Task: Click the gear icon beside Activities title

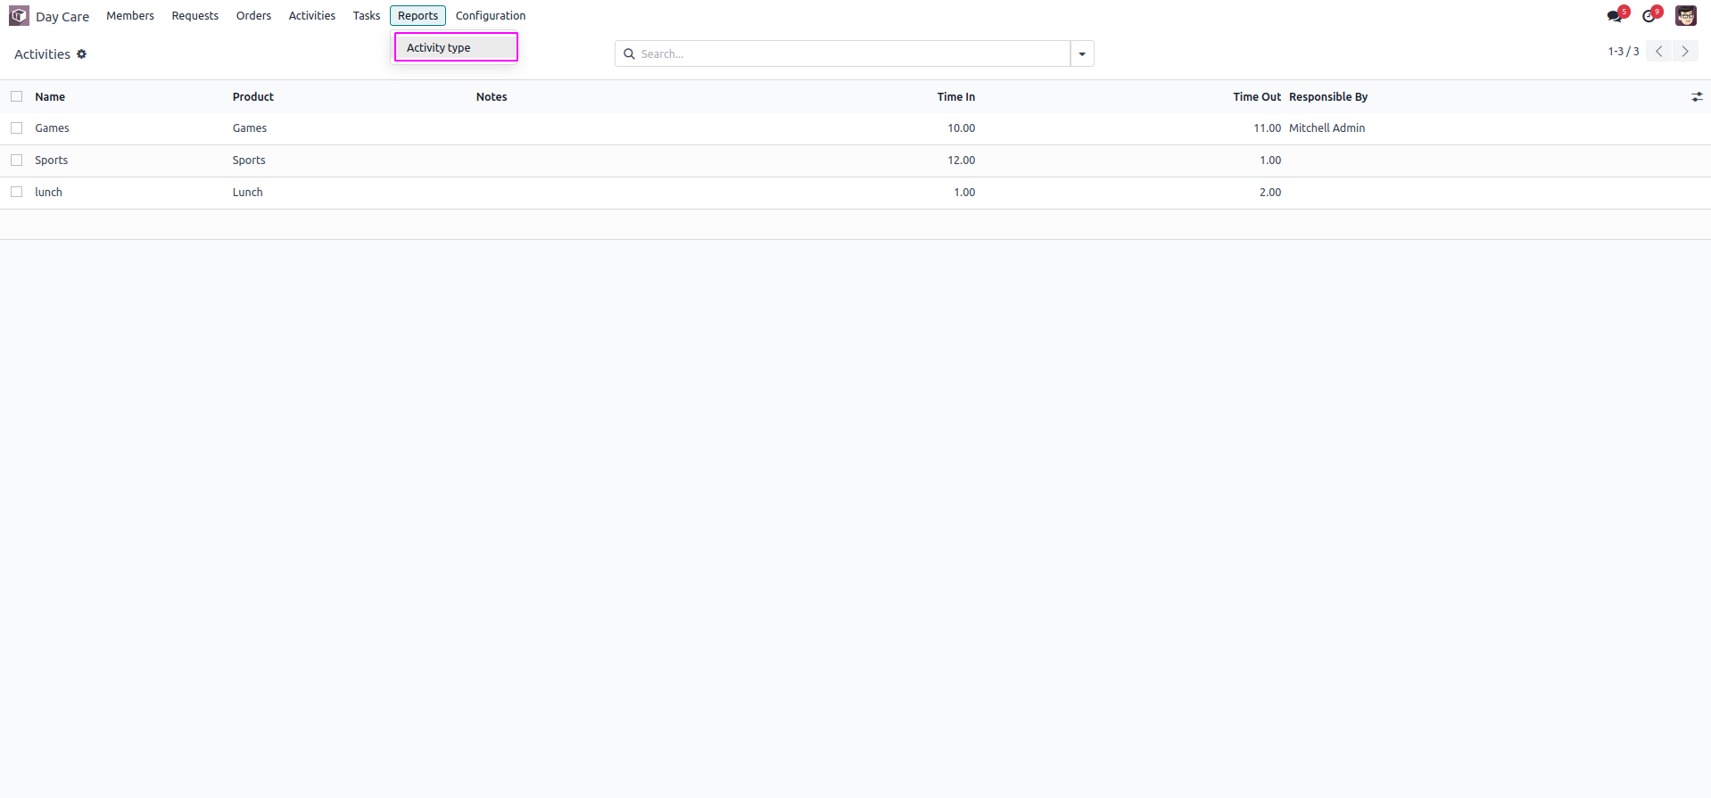Action: pyautogui.click(x=81, y=54)
